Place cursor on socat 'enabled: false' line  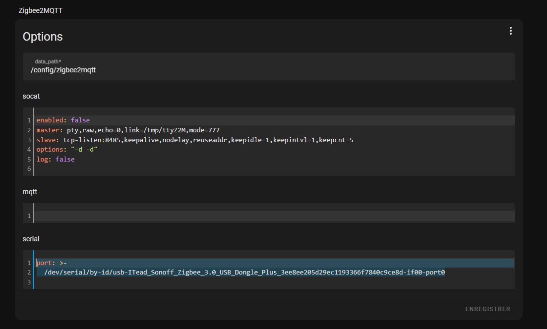tap(63, 120)
